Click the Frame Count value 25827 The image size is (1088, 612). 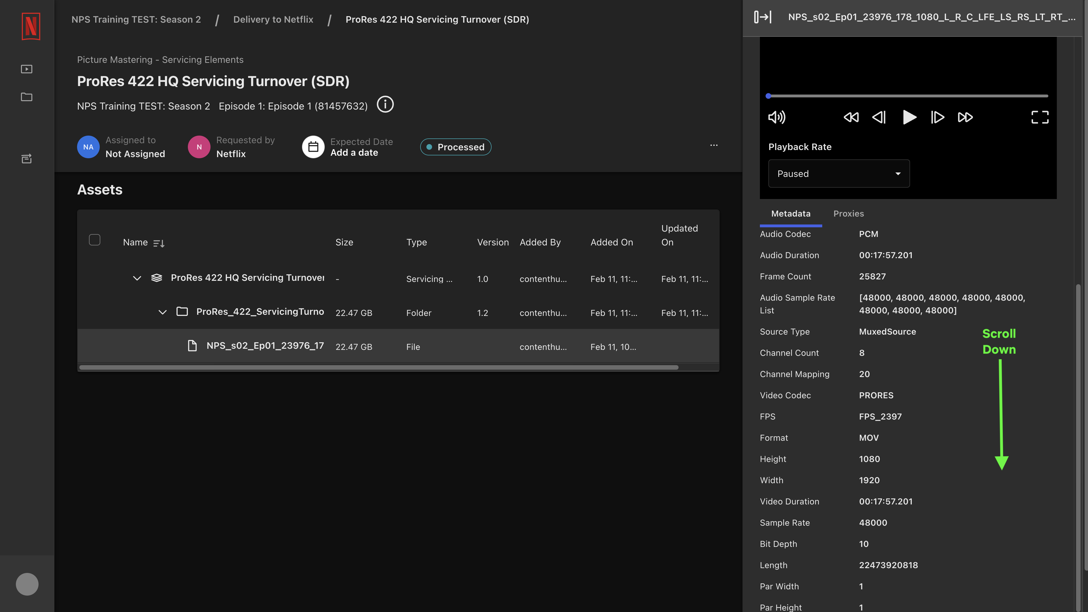tap(872, 277)
